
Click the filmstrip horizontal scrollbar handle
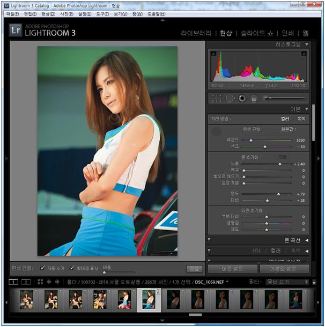click(195, 315)
